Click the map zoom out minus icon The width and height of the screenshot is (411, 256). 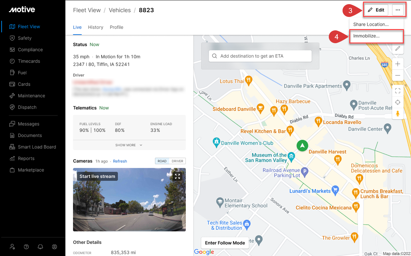(398, 75)
